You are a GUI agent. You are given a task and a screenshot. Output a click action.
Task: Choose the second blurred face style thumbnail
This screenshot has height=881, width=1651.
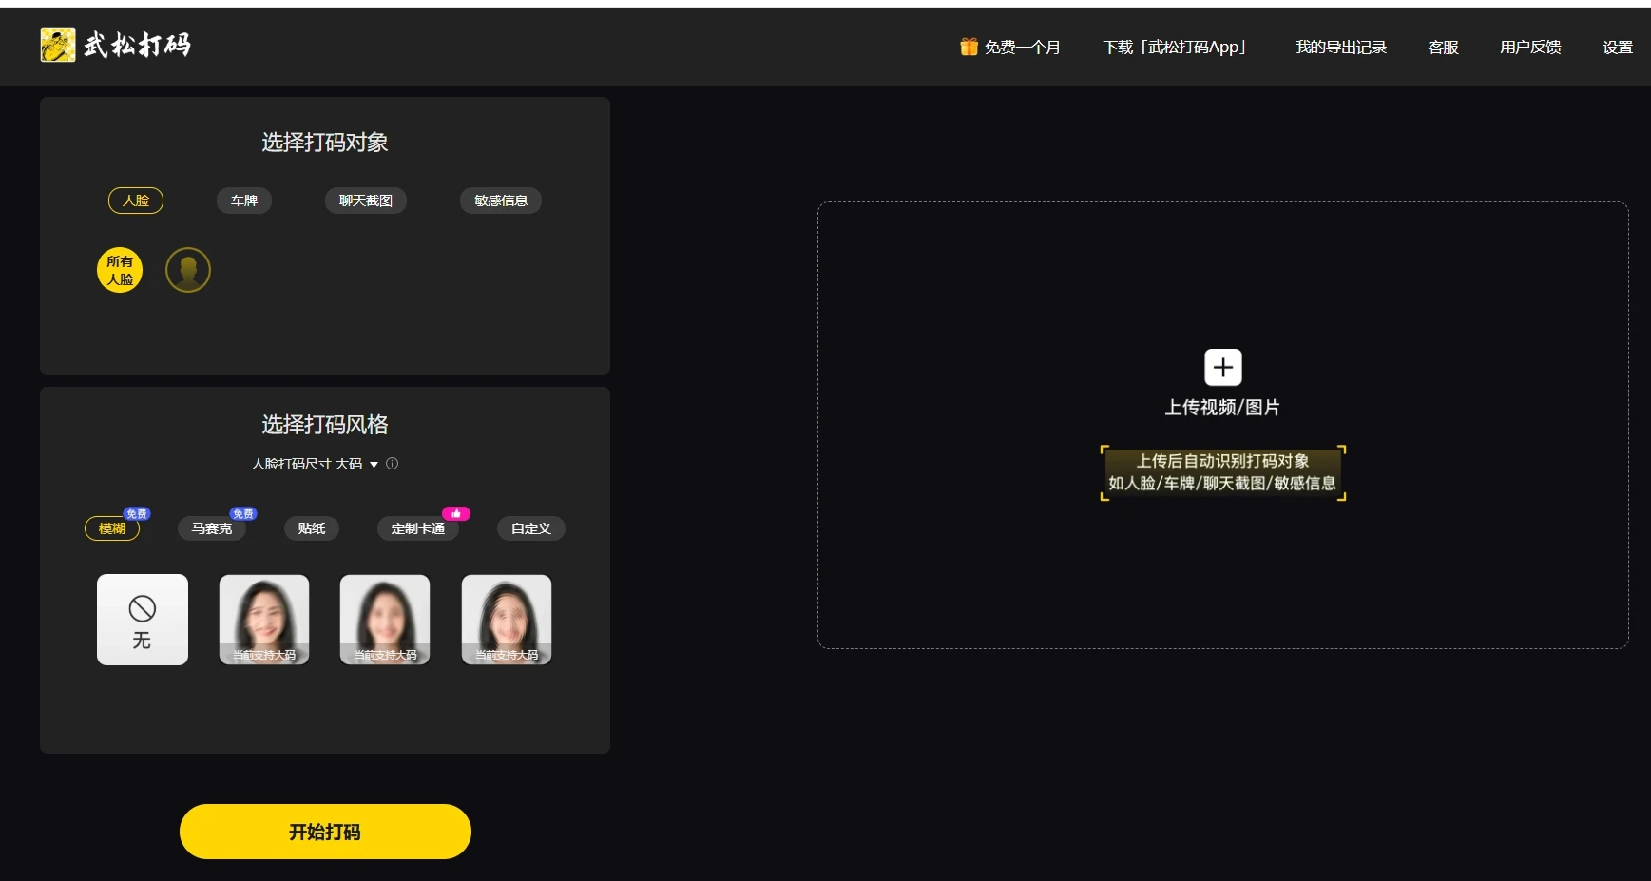tap(385, 620)
